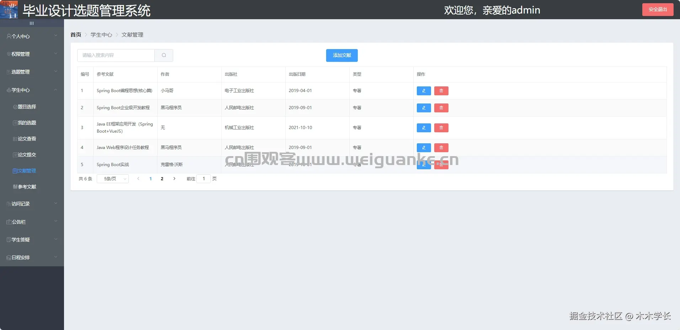Open 我的选题 submenu item
The width and height of the screenshot is (680, 330).
point(32,123)
